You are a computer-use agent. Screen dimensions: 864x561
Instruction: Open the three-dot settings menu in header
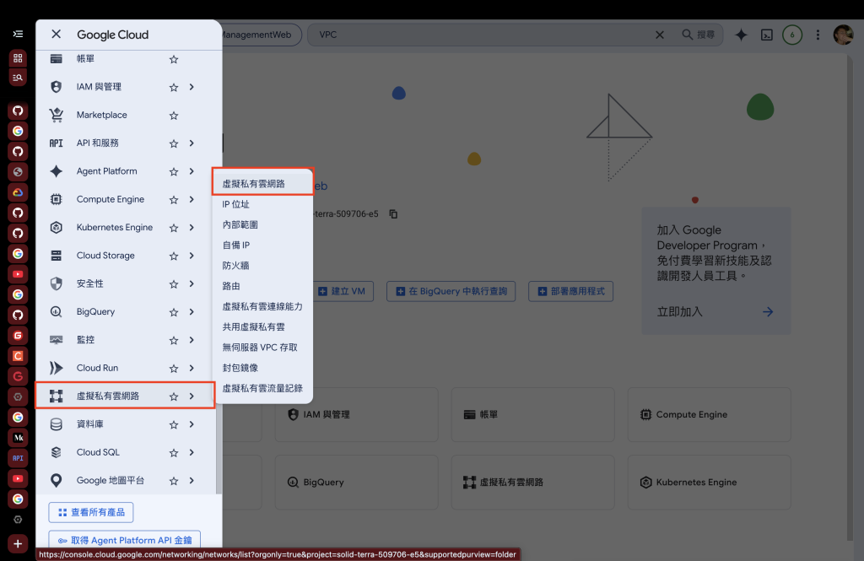pos(818,35)
